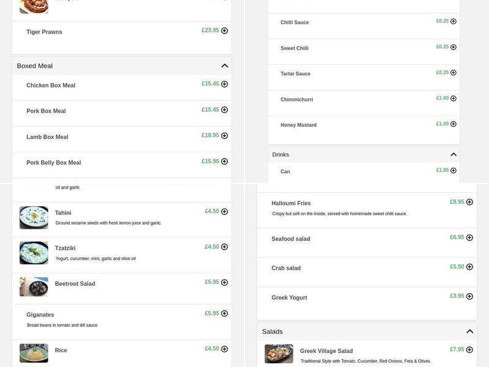
Task: Click the Giganates item name
Action: tap(40, 315)
